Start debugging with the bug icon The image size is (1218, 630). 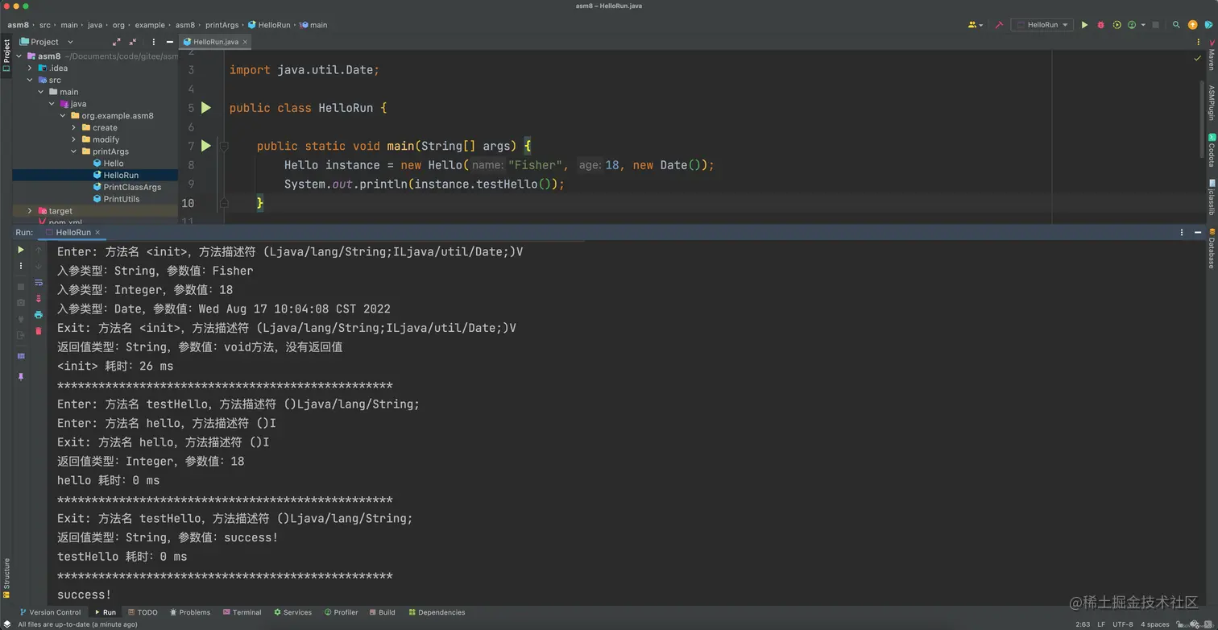tap(1100, 25)
